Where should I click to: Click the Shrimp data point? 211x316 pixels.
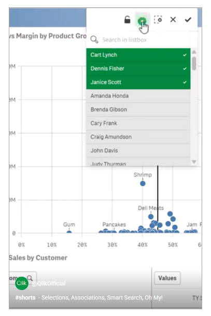[x=143, y=183]
